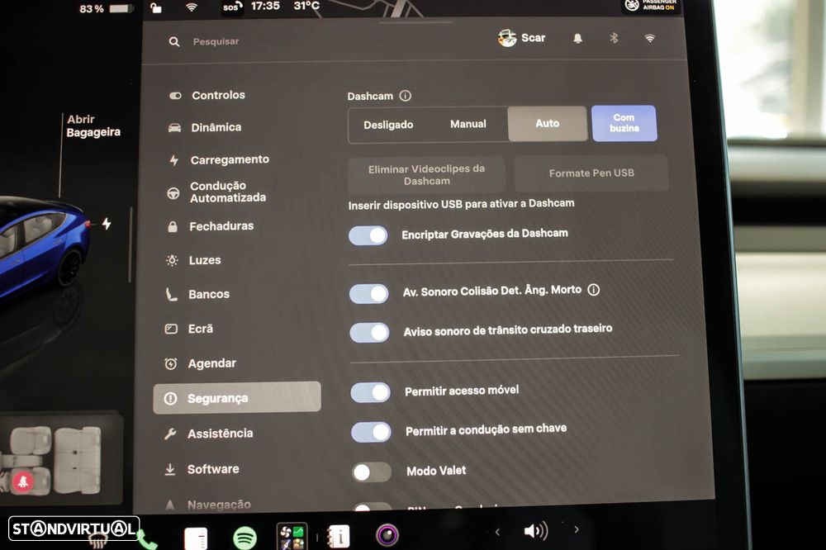Tap the seat layout thumbnail
Image resolution: width=826 pixels, height=550 pixels.
62,460
